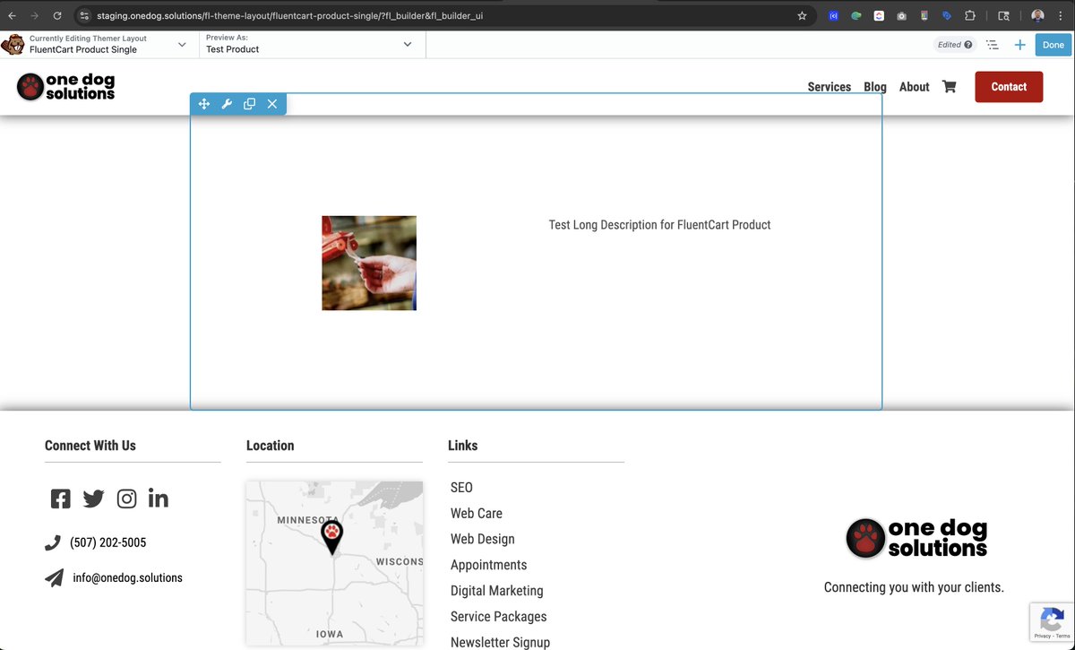Screen dimensions: 1075x650
Task: Click the Connecting you with your clients tagline
Action: (914, 588)
